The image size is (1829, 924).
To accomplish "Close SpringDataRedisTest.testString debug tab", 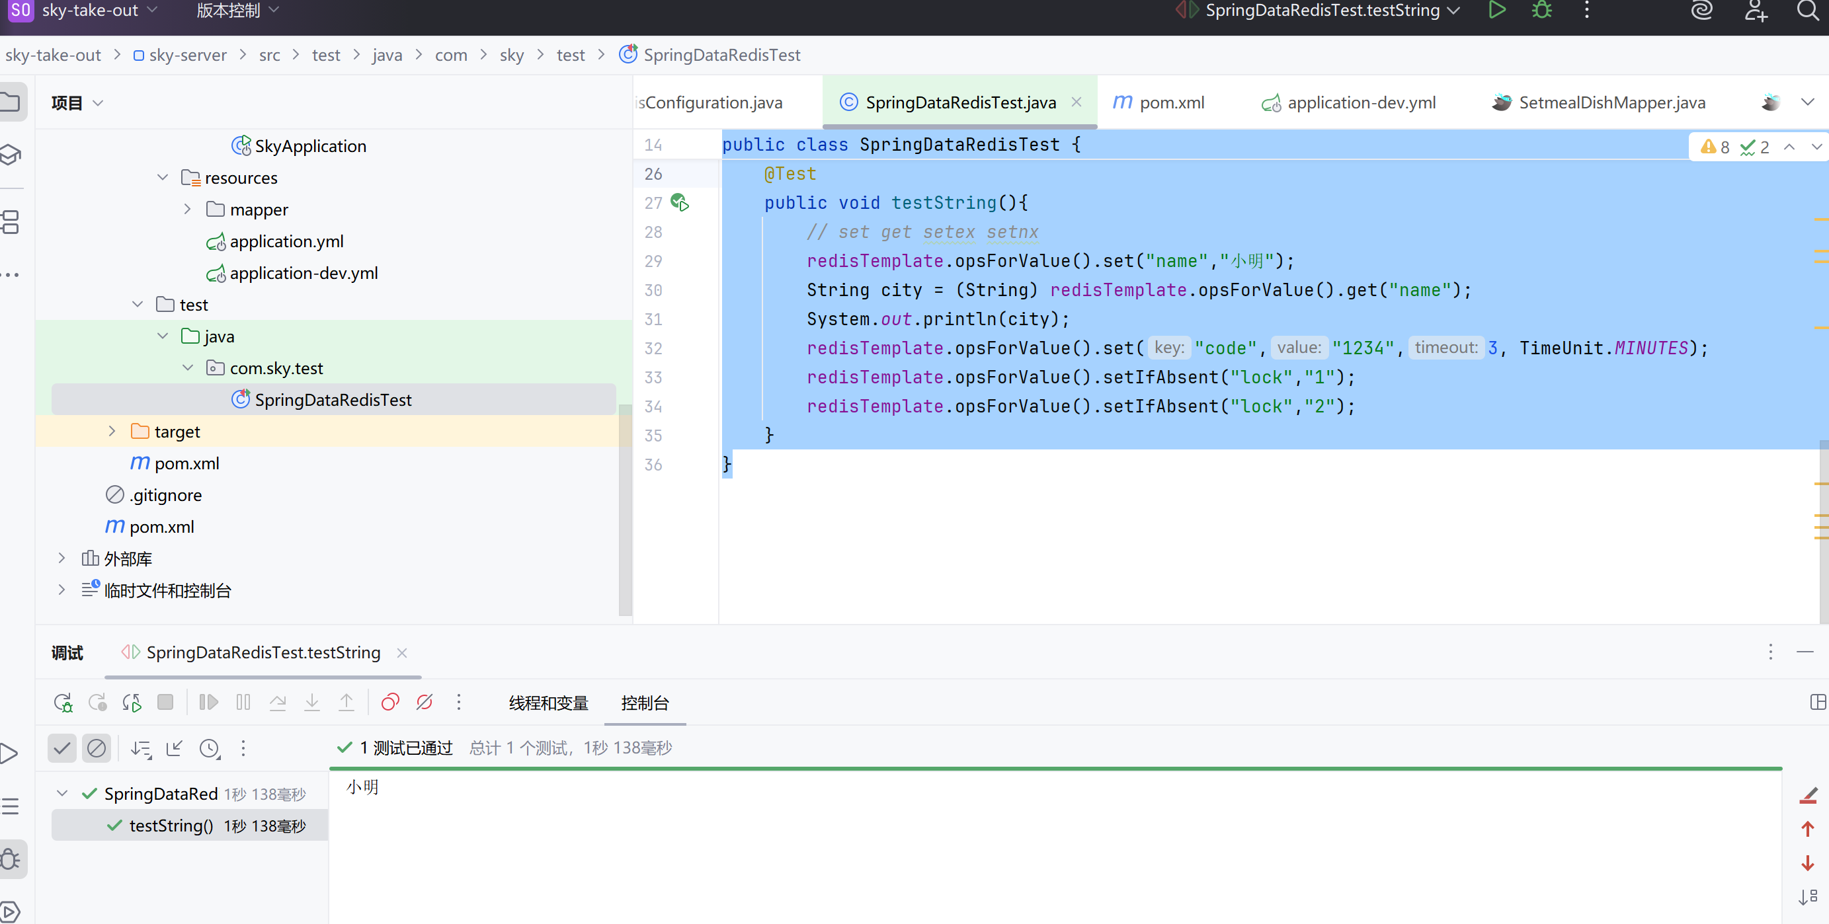I will [402, 652].
